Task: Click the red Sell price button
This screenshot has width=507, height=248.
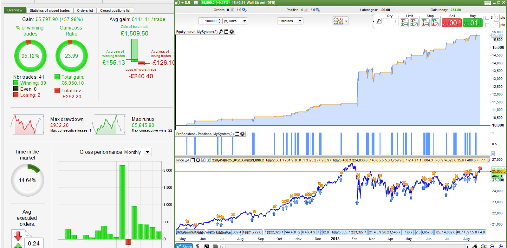Action: [452, 23]
